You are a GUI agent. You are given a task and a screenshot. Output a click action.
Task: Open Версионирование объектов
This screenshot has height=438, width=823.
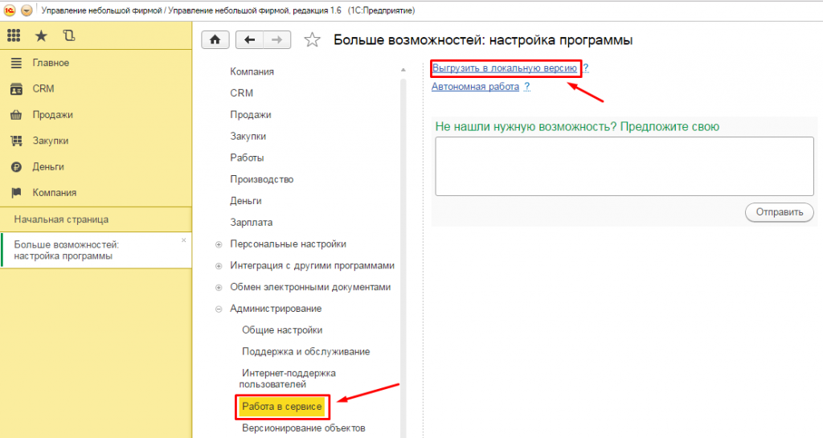pyautogui.click(x=303, y=428)
